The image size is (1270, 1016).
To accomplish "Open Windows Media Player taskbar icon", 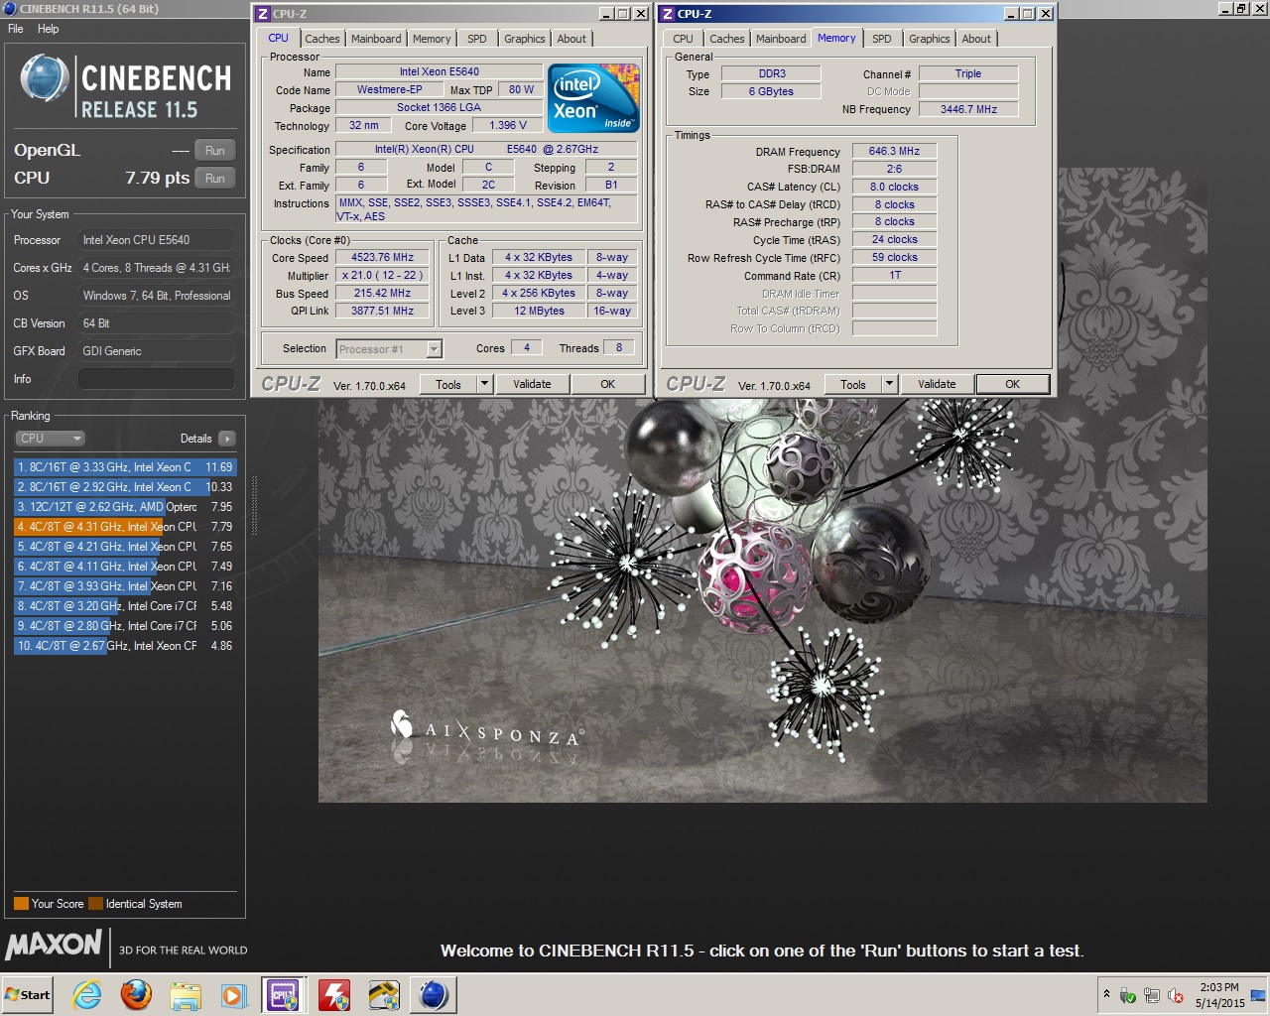I will [x=234, y=995].
